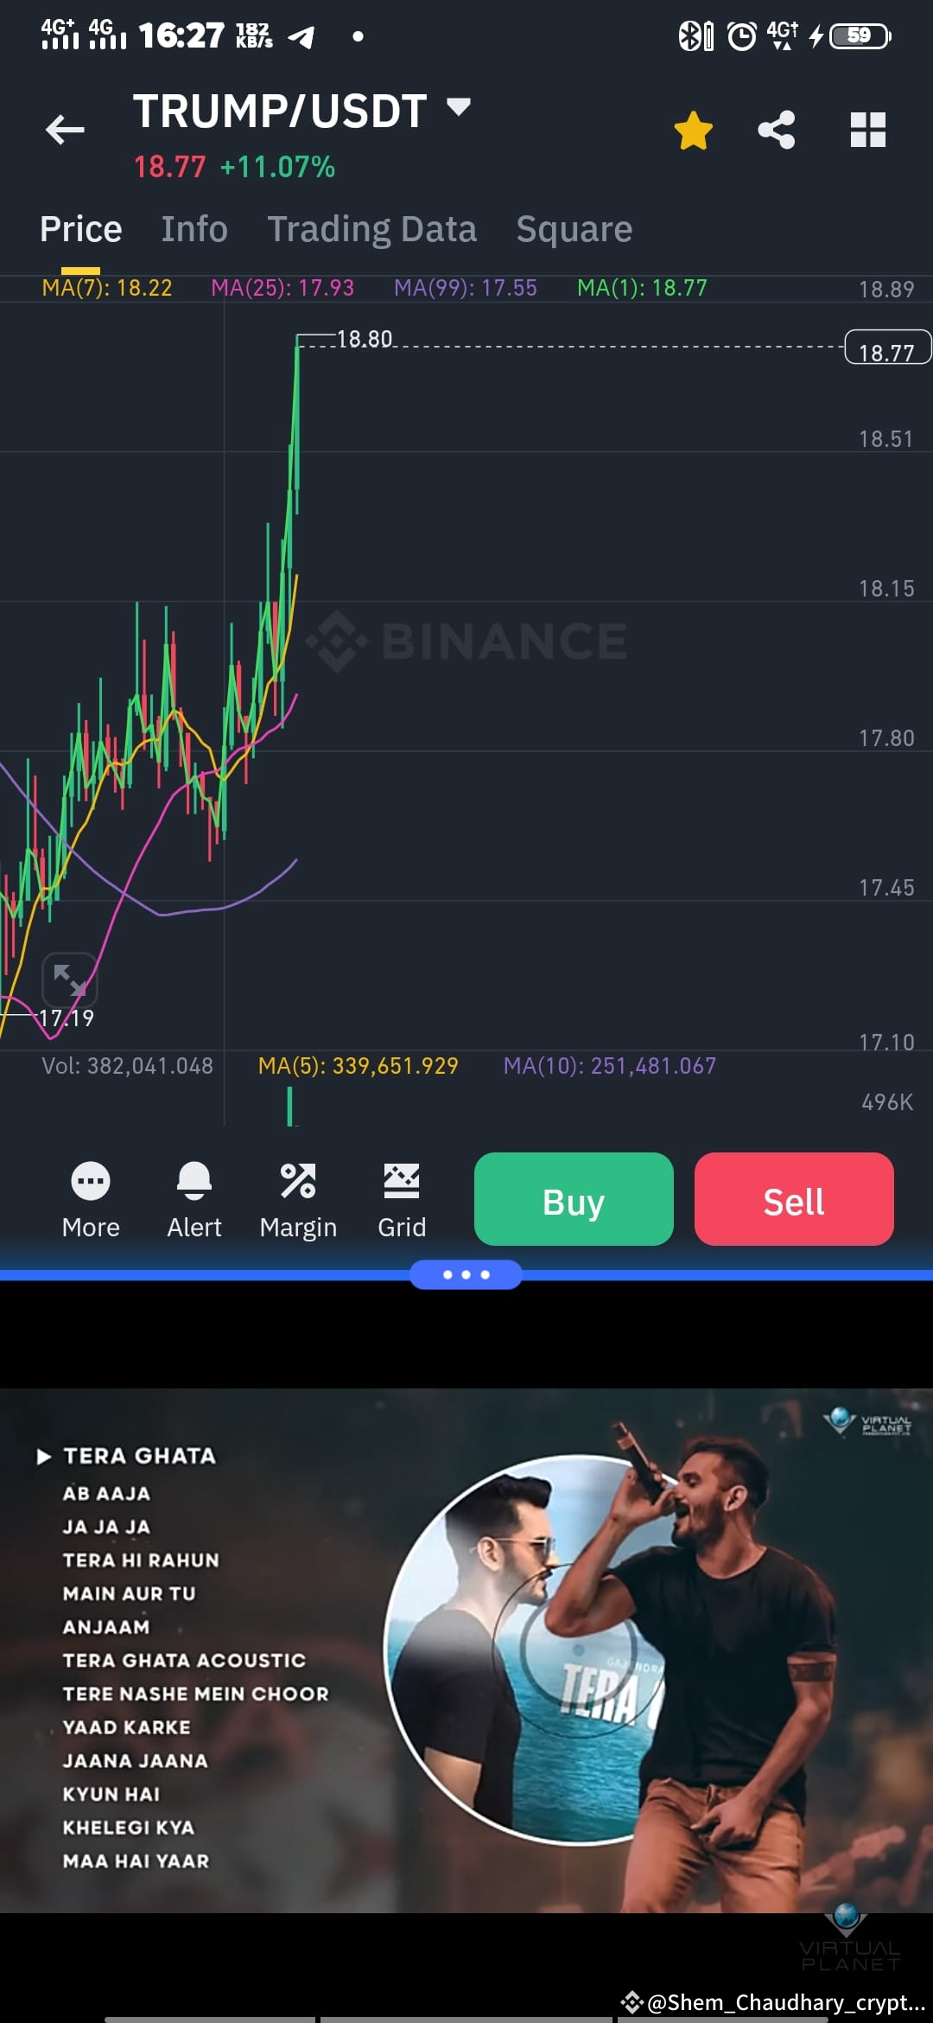This screenshot has height=2023, width=933.
Task: Click the Vol: 382,041.048 label
Action: pyautogui.click(x=128, y=1066)
